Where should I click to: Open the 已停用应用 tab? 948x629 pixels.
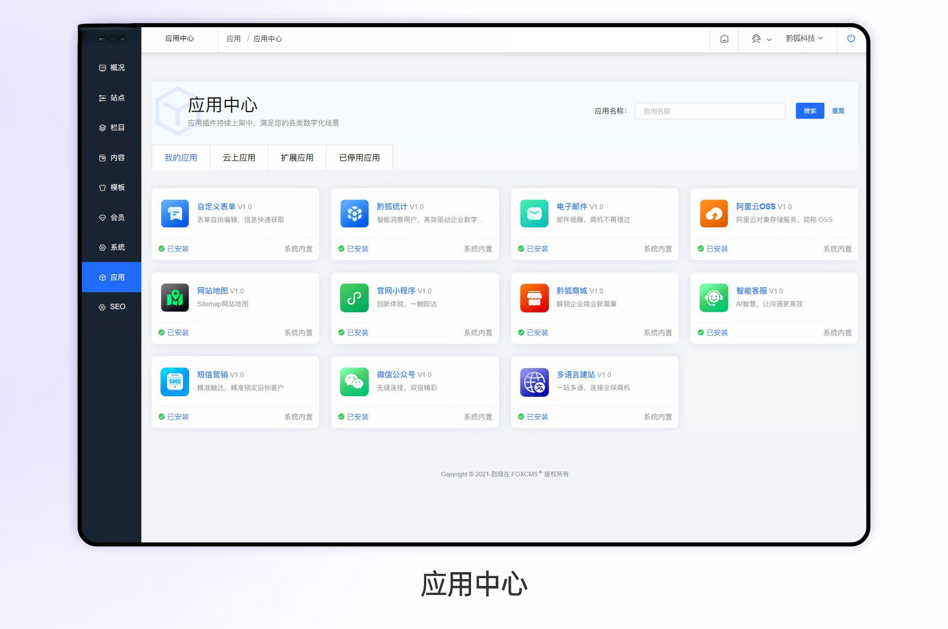359,158
